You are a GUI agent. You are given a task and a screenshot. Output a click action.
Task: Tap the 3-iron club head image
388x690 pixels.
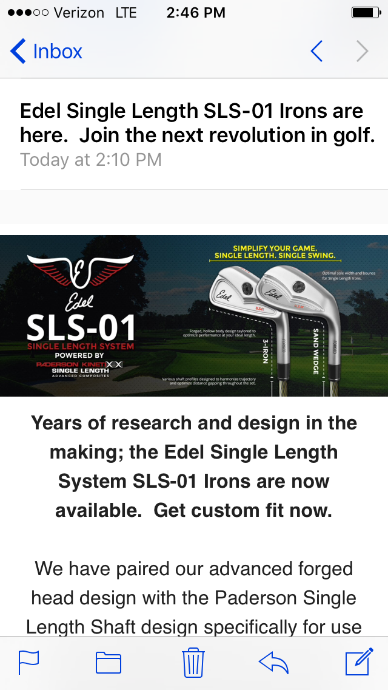tap(233, 295)
